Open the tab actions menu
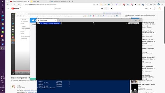 click(7, 1)
